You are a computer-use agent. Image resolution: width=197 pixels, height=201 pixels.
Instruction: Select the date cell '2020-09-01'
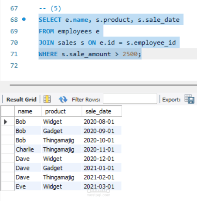[102, 131]
